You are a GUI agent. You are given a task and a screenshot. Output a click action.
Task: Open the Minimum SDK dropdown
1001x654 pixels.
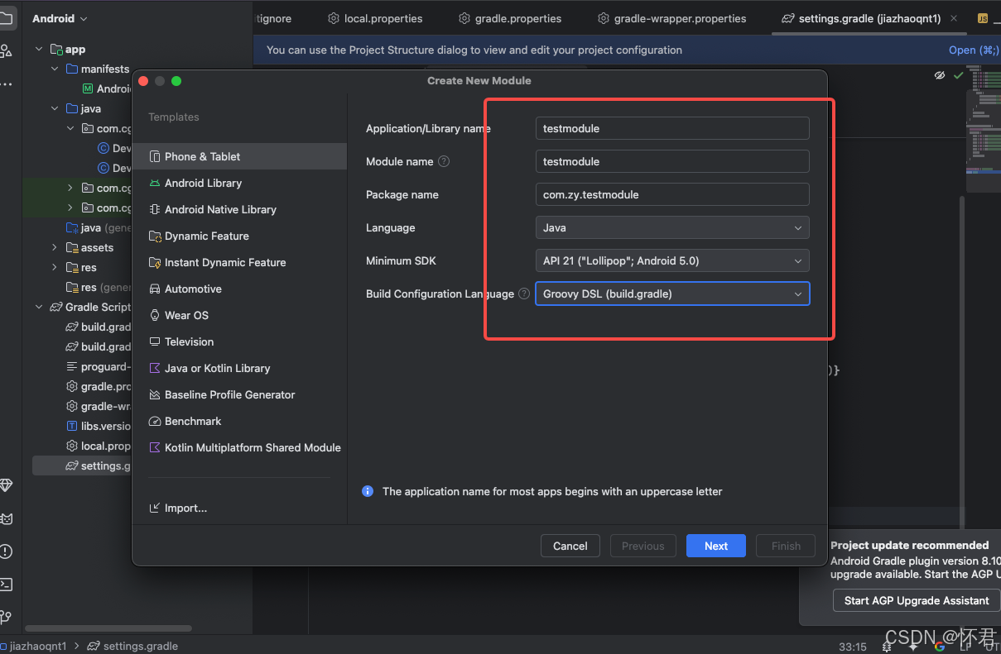point(672,260)
